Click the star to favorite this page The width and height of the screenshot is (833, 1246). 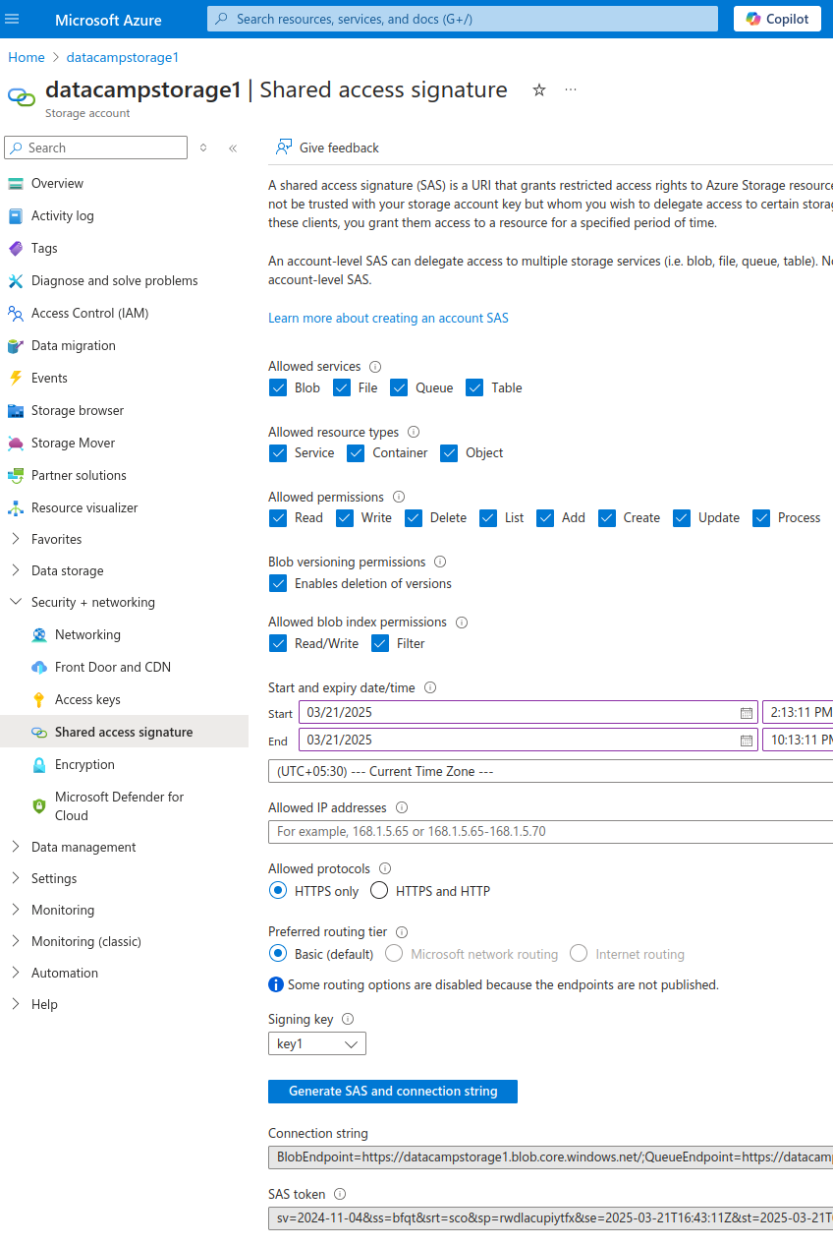click(x=538, y=89)
